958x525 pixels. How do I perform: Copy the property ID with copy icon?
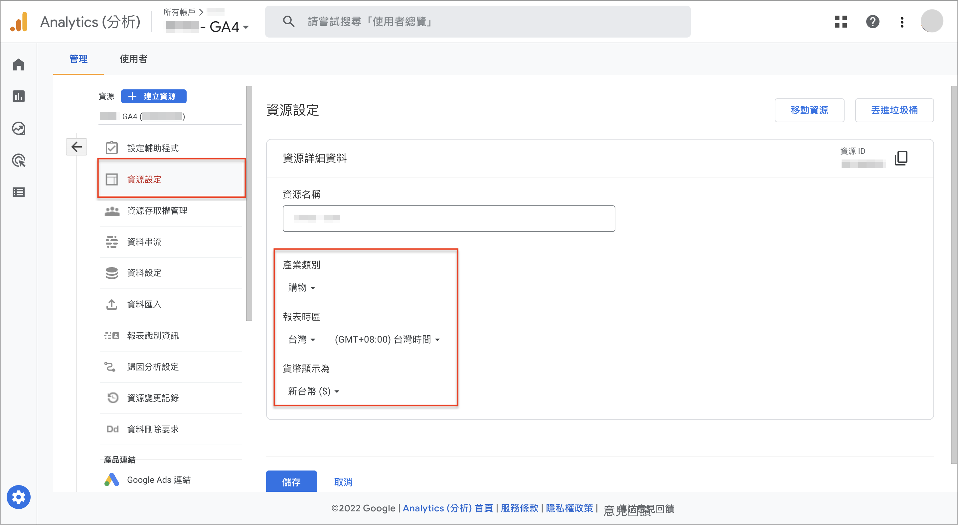click(x=901, y=158)
